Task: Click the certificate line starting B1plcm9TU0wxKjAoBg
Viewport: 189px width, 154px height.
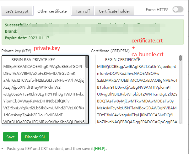Action: [x=134, y=87]
